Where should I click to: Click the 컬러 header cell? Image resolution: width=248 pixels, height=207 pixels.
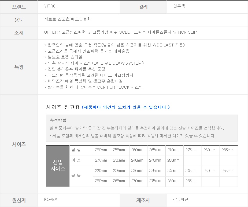[143, 7]
